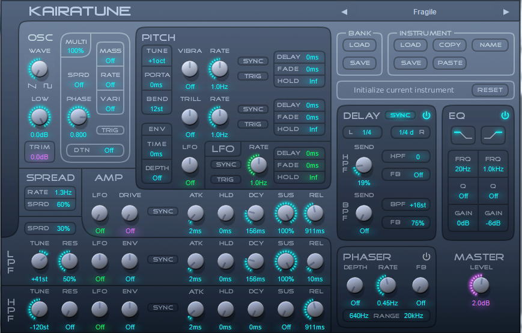Screen dimensions: 522x333
Task: Toggle Delay SYNC button
Action: (401, 115)
